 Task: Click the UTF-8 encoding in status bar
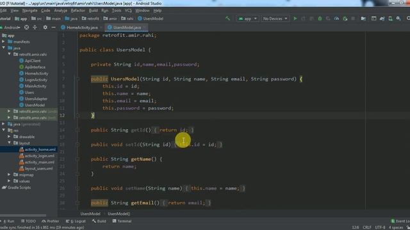(380, 227)
